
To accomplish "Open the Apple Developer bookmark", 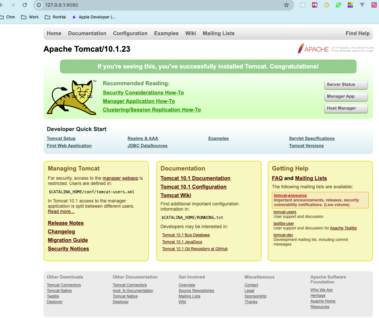I will pyautogui.click(x=94, y=17).
